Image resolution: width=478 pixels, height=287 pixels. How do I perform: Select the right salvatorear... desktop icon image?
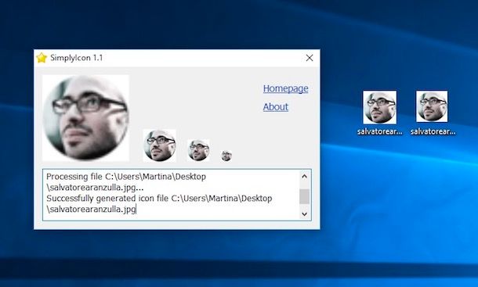click(x=432, y=106)
